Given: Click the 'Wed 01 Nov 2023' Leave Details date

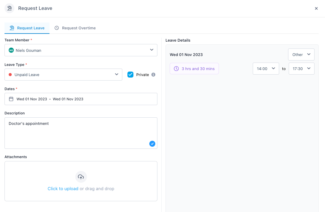Looking at the screenshot, I should pos(186,55).
